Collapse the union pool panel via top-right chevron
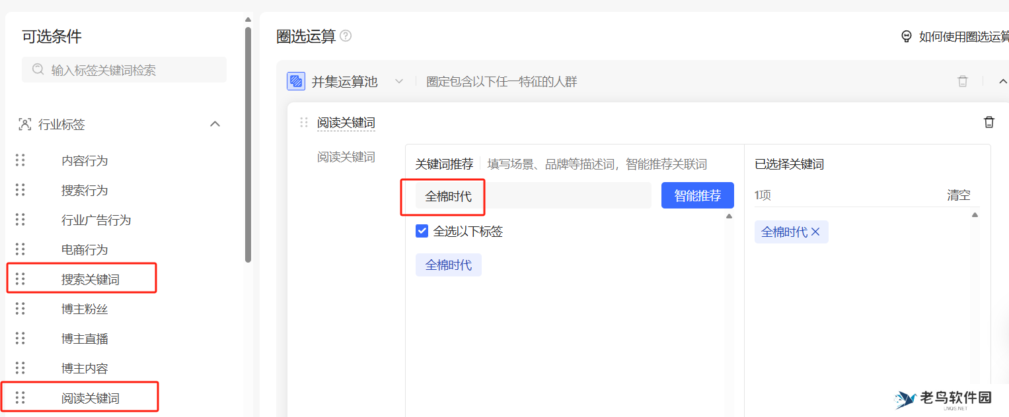The image size is (1009, 417). tap(1004, 80)
